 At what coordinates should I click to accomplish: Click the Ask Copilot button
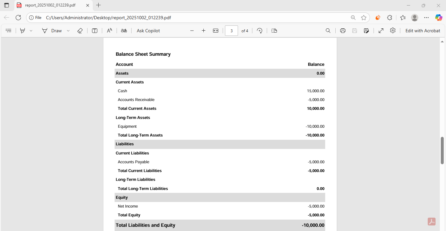(x=148, y=31)
